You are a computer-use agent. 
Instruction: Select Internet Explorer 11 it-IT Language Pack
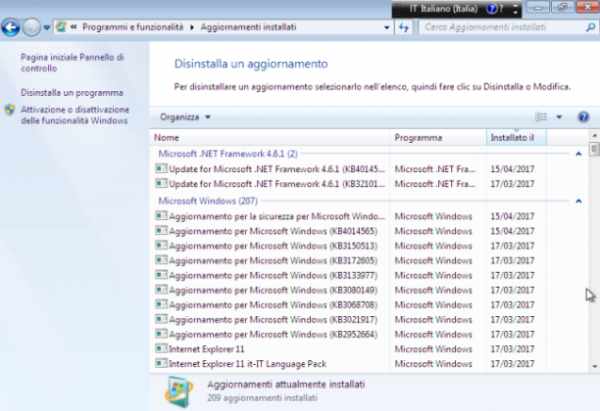point(350,364)
